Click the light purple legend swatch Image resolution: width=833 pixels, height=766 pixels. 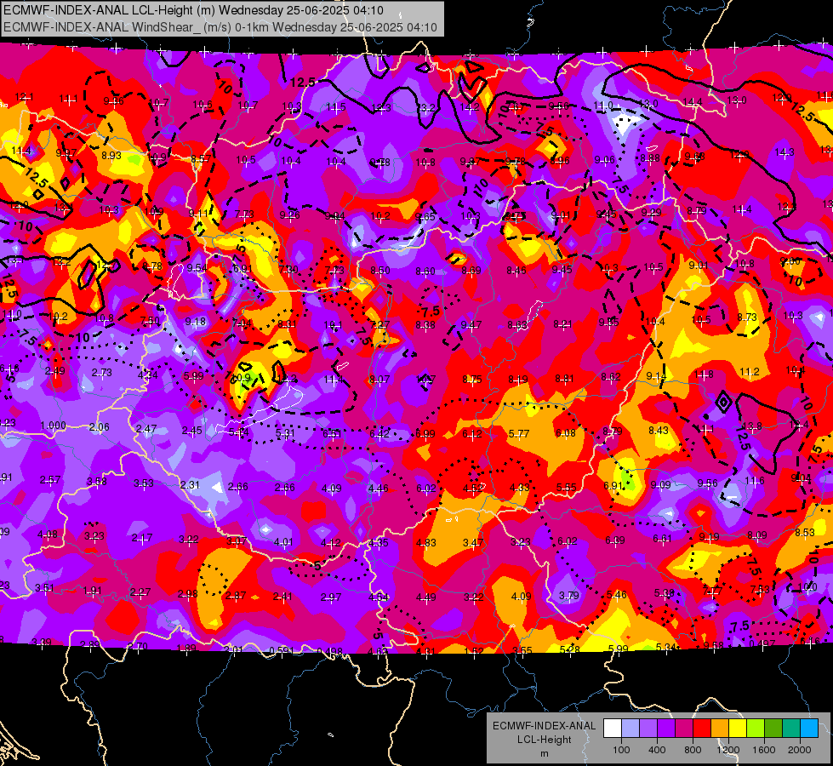648,728
